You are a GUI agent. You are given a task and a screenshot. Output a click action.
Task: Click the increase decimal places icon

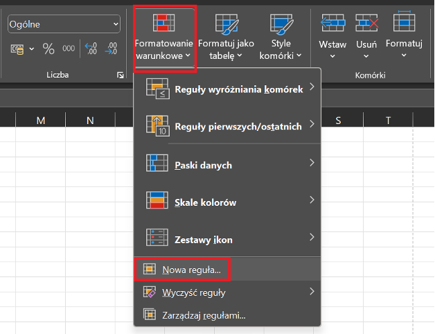coord(91,49)
